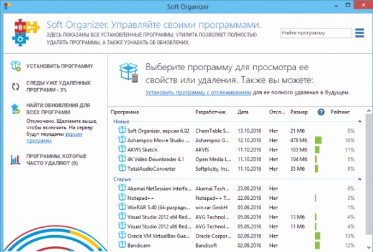
Task: Click the box with trash can icon
Action: tap(129, 73)
